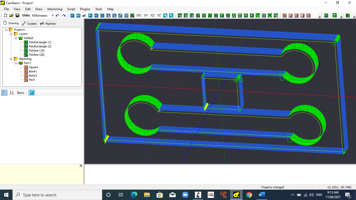356x200 pixels.
Task: Open the properties help icon
Action: point(32,92)
